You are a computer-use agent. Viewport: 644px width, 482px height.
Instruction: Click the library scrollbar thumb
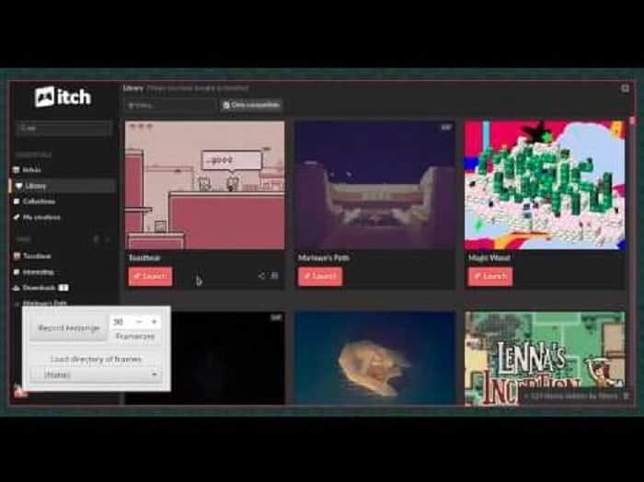coord(632,121)
